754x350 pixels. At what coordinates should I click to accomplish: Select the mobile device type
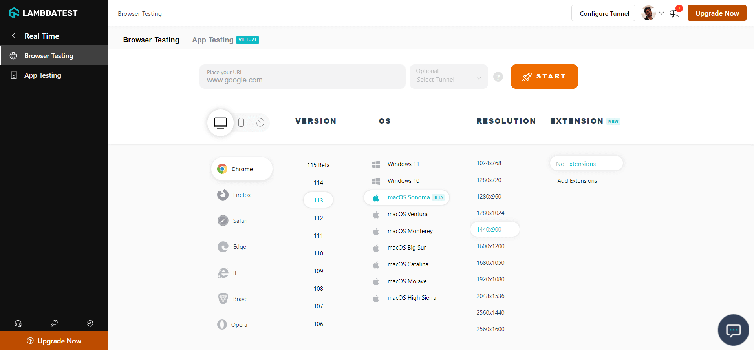point(241,122)
